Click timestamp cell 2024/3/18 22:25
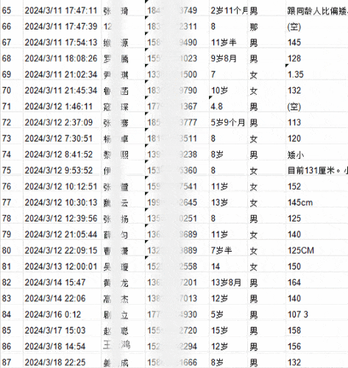This screenshot has width=348, height=368. 62,362
